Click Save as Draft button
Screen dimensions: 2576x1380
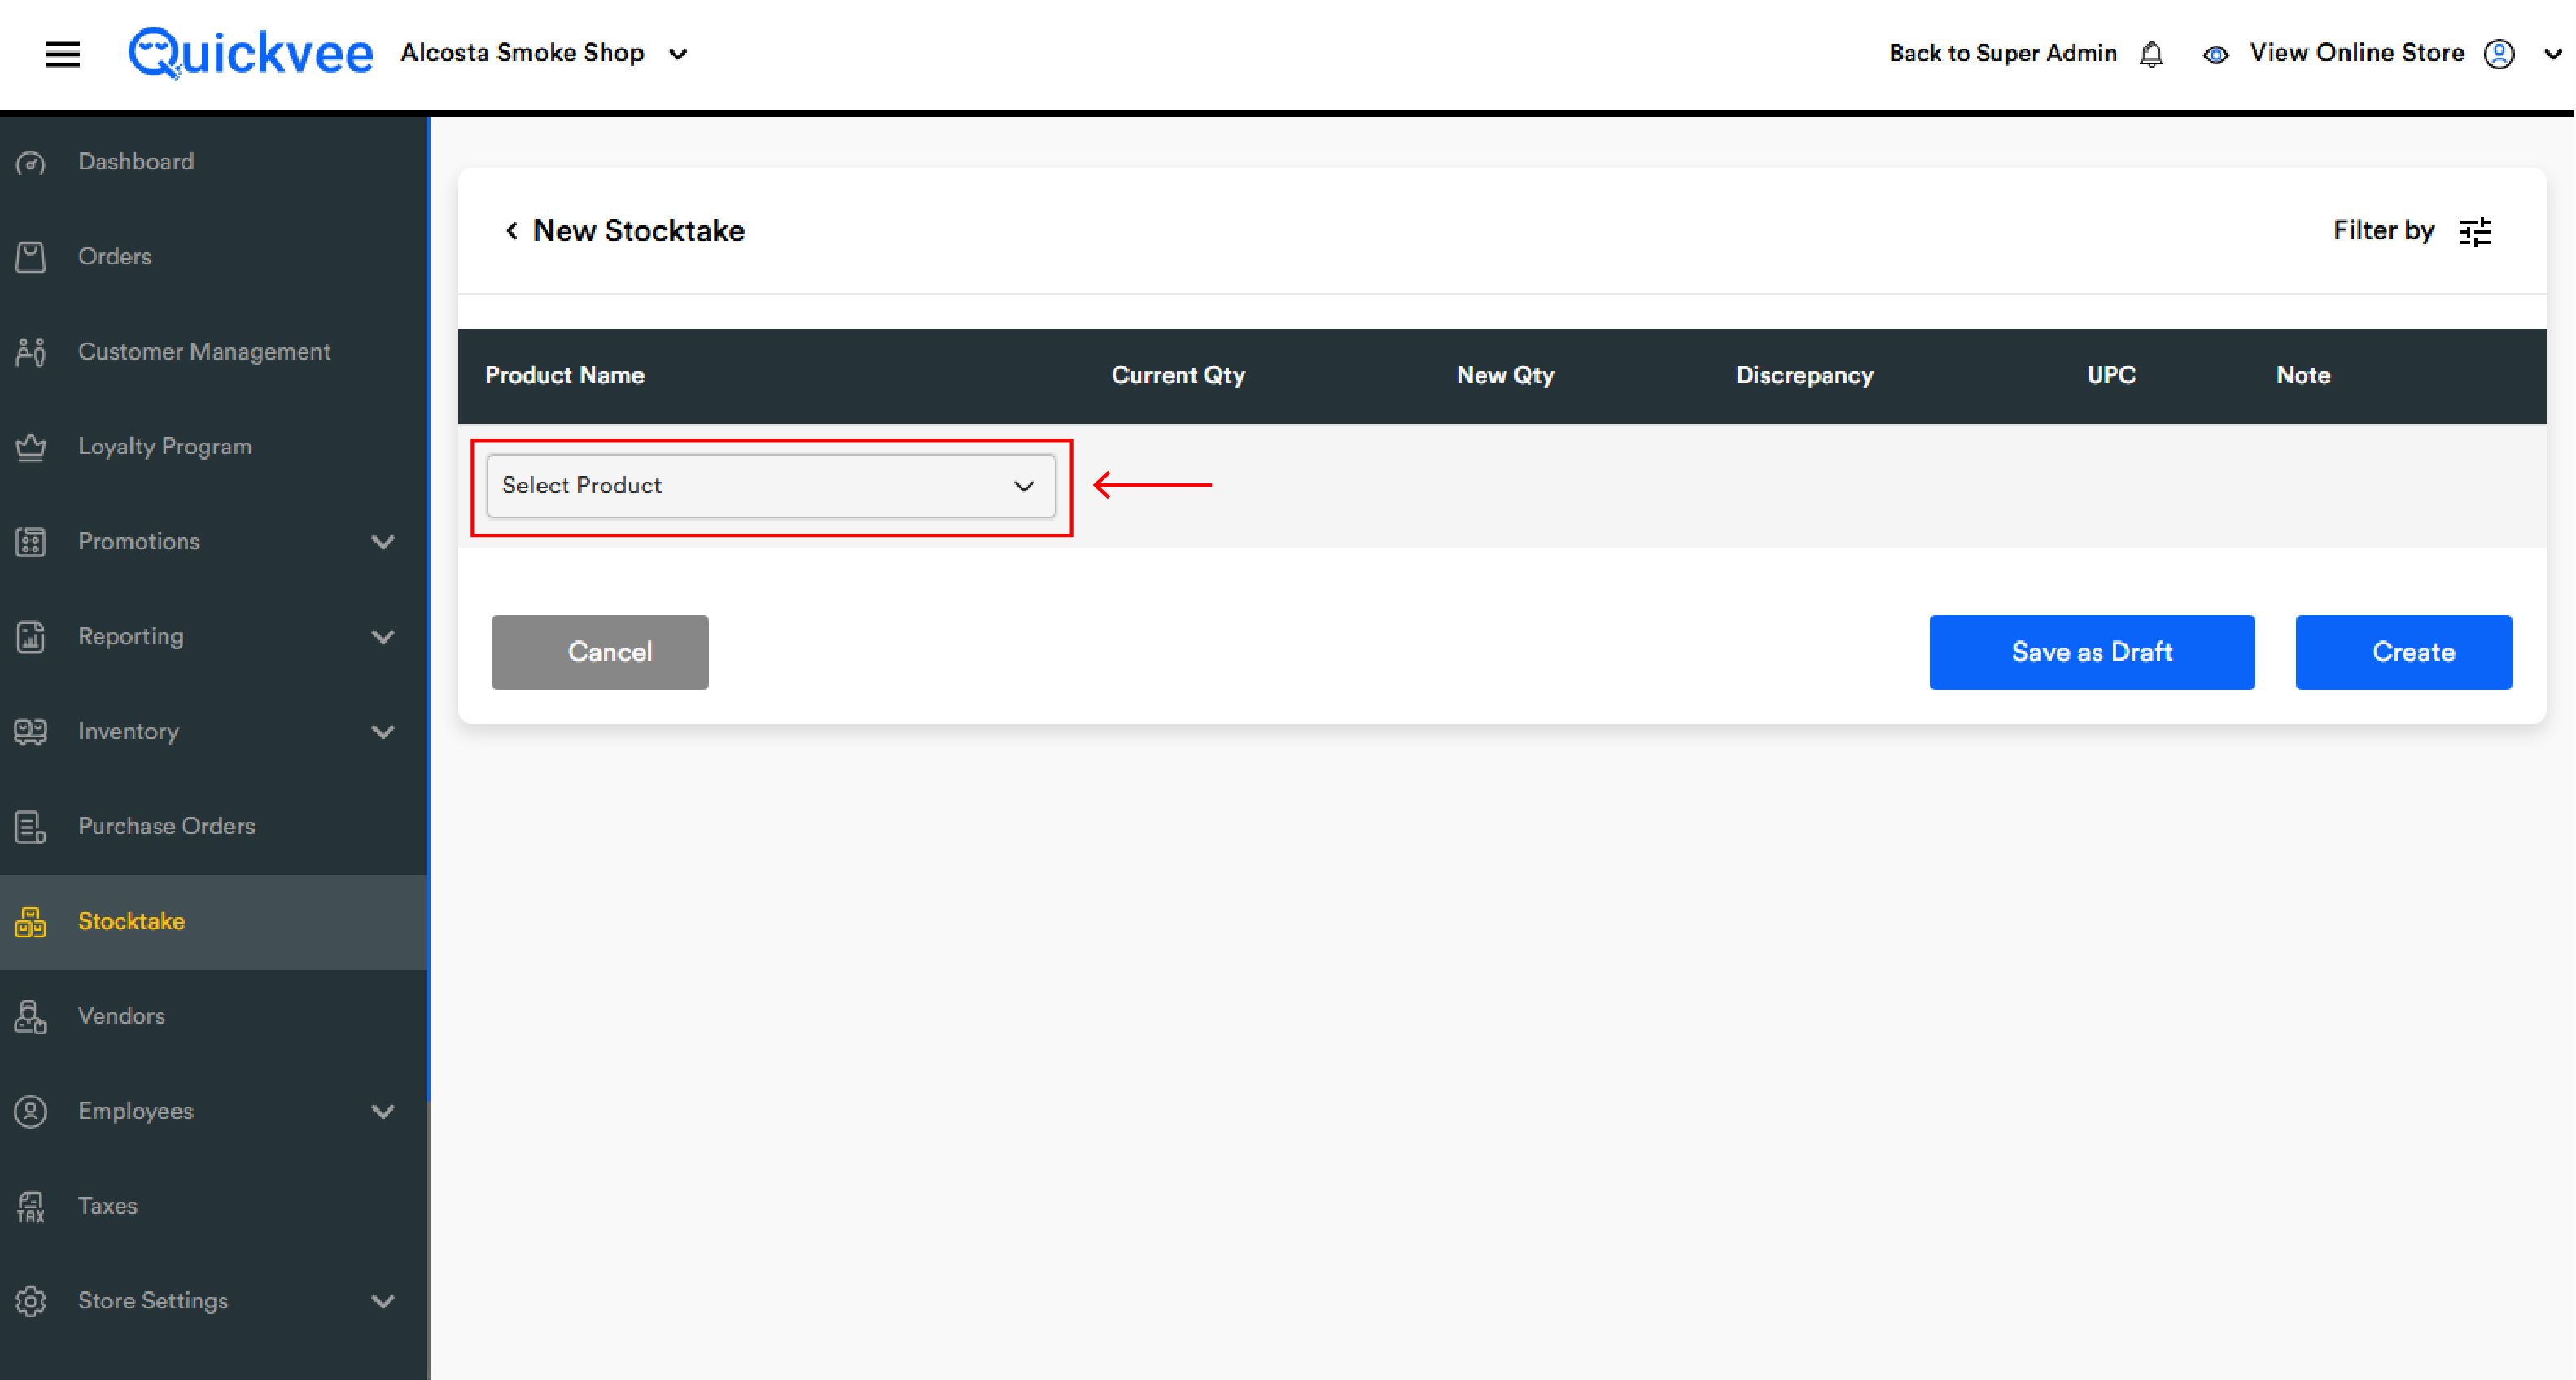(x=2092, y=652)
